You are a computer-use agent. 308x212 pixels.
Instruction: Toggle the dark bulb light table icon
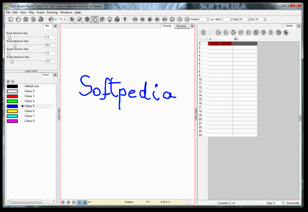point(125,19)
